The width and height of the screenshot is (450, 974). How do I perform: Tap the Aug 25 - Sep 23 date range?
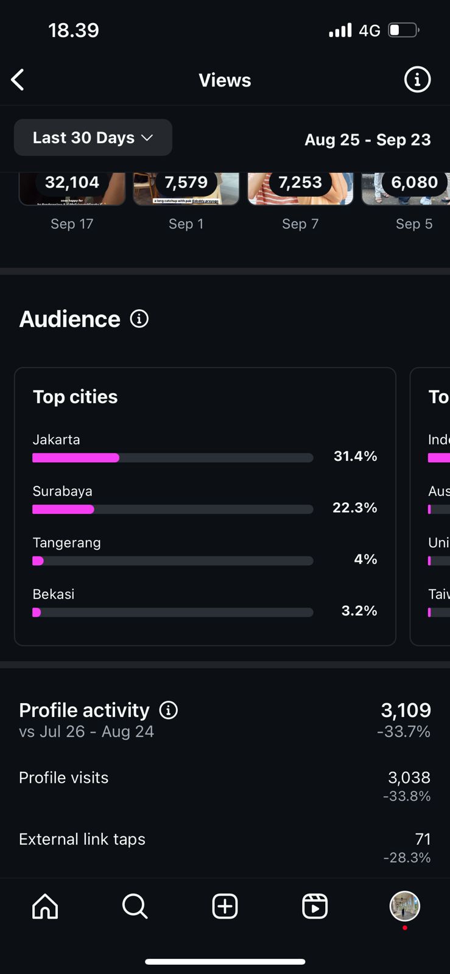tap(367, 139)
